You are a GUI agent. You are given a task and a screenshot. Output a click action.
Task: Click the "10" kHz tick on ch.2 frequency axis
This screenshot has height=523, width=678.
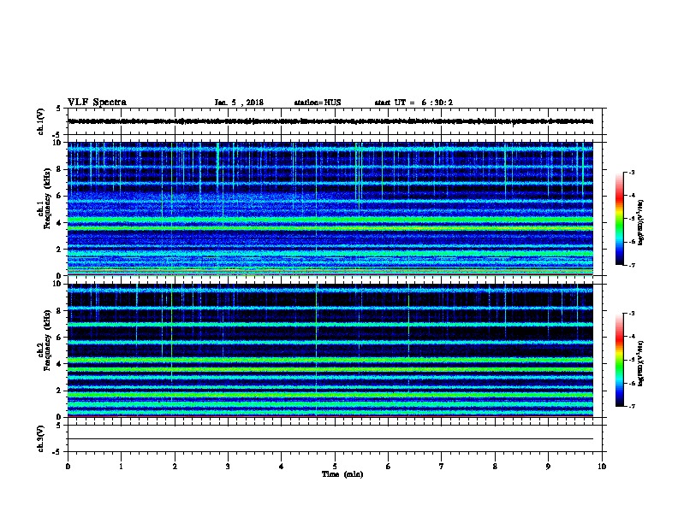[x=57, y=284]
